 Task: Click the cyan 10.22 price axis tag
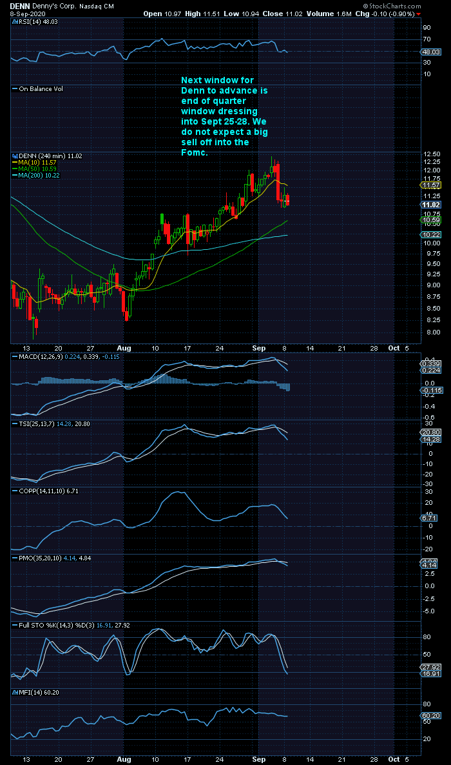tap(430, 235)
